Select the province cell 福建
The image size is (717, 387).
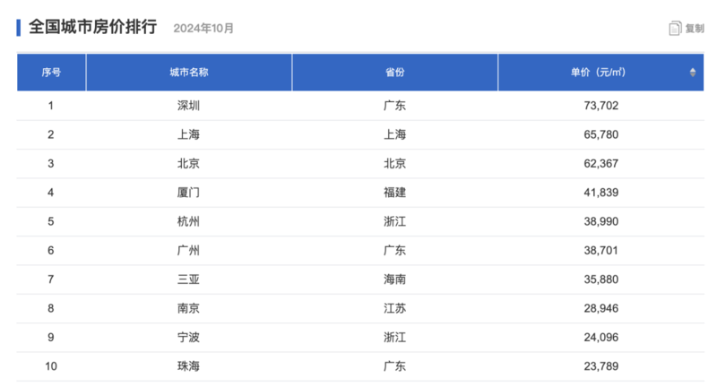click(394, 193)
